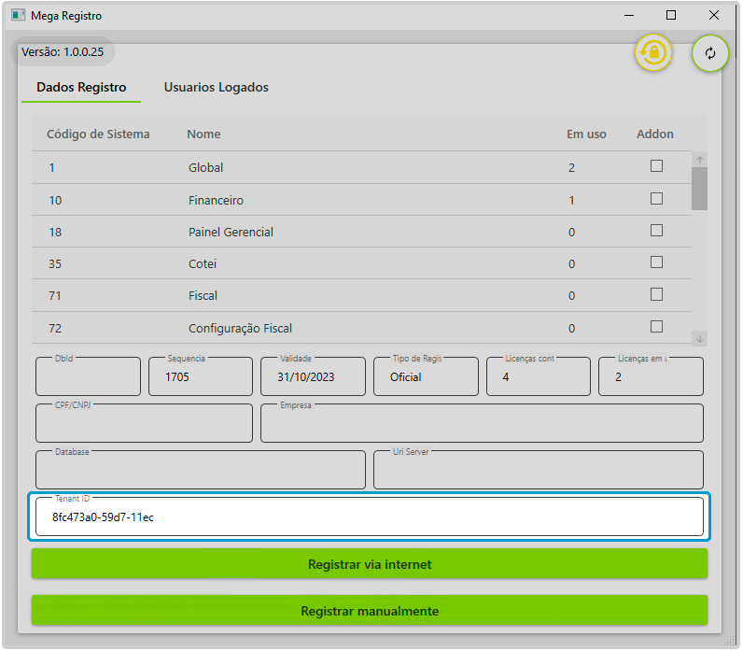Click the table vertical scrollbar thumb
Image resolution: width=743 pixels, height=651 pixels.
click(699, 189)
